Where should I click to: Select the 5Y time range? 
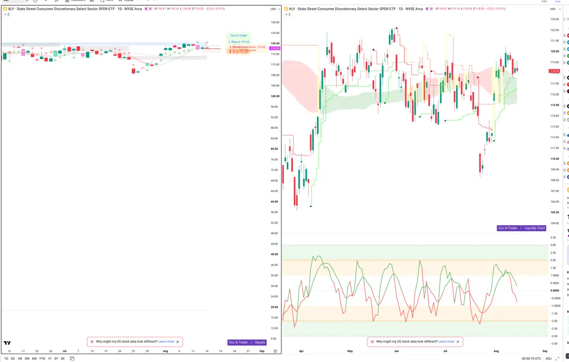coord(56,359)
